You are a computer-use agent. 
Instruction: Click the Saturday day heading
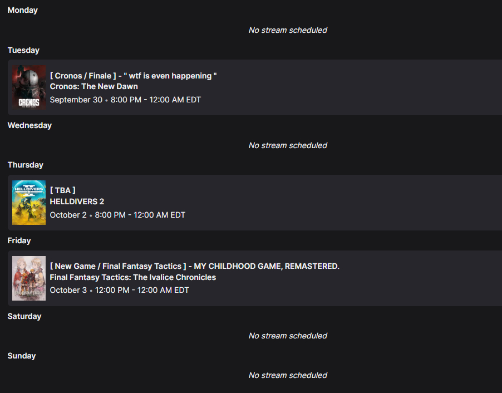(24, 316)
